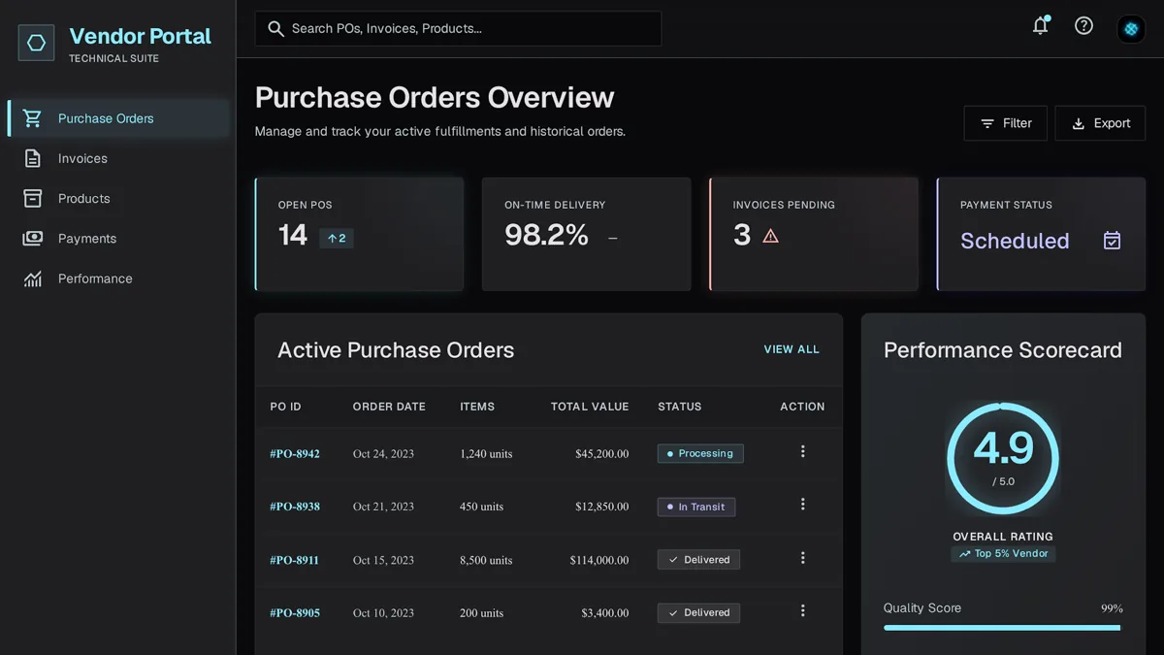1164x655 pixels.
Task: Open purchase order #PO-8938
Action: pyautogui.click(x=295, y=507)
